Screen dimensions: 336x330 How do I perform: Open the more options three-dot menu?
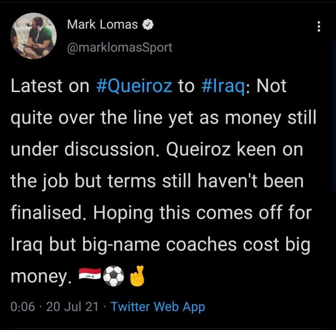pyautogui.click(x=318, y=27)
